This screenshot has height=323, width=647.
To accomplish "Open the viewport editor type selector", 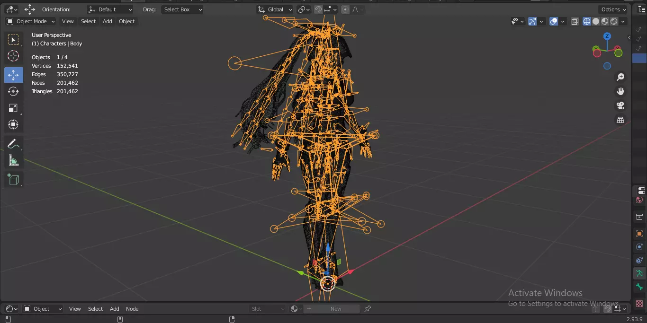I will click(x=11, y=9).
